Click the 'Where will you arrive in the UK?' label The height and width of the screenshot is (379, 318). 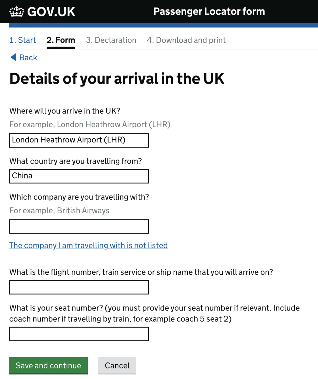[65, 111]
